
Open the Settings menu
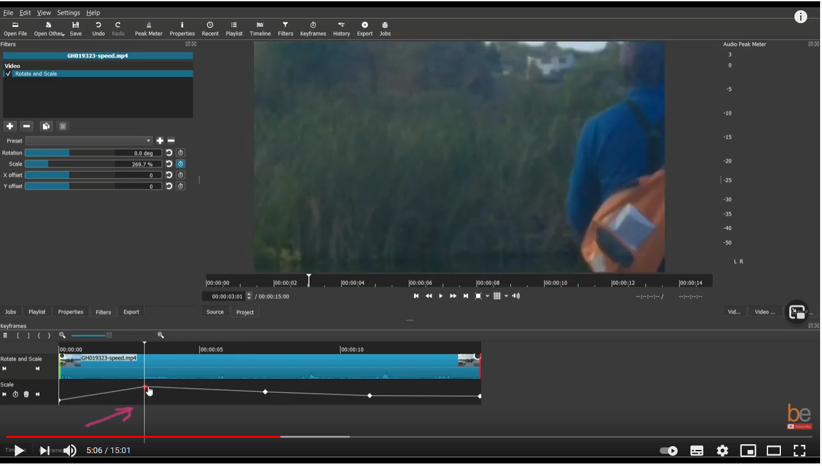point(67,12)
